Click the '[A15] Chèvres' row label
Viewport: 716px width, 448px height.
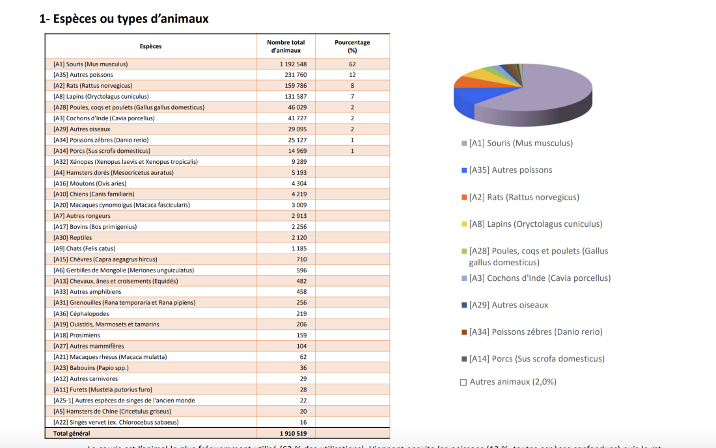click(105, 259)
